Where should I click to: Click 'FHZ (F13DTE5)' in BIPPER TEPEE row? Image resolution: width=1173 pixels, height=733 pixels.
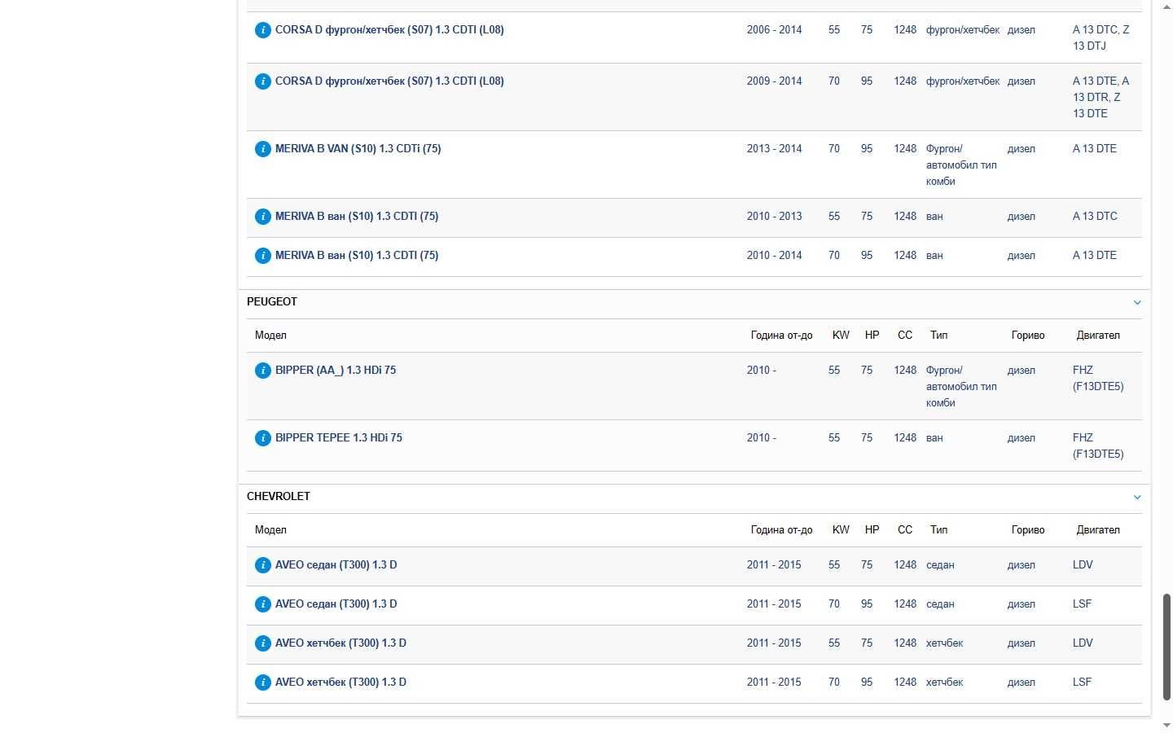pos(1098,446)
